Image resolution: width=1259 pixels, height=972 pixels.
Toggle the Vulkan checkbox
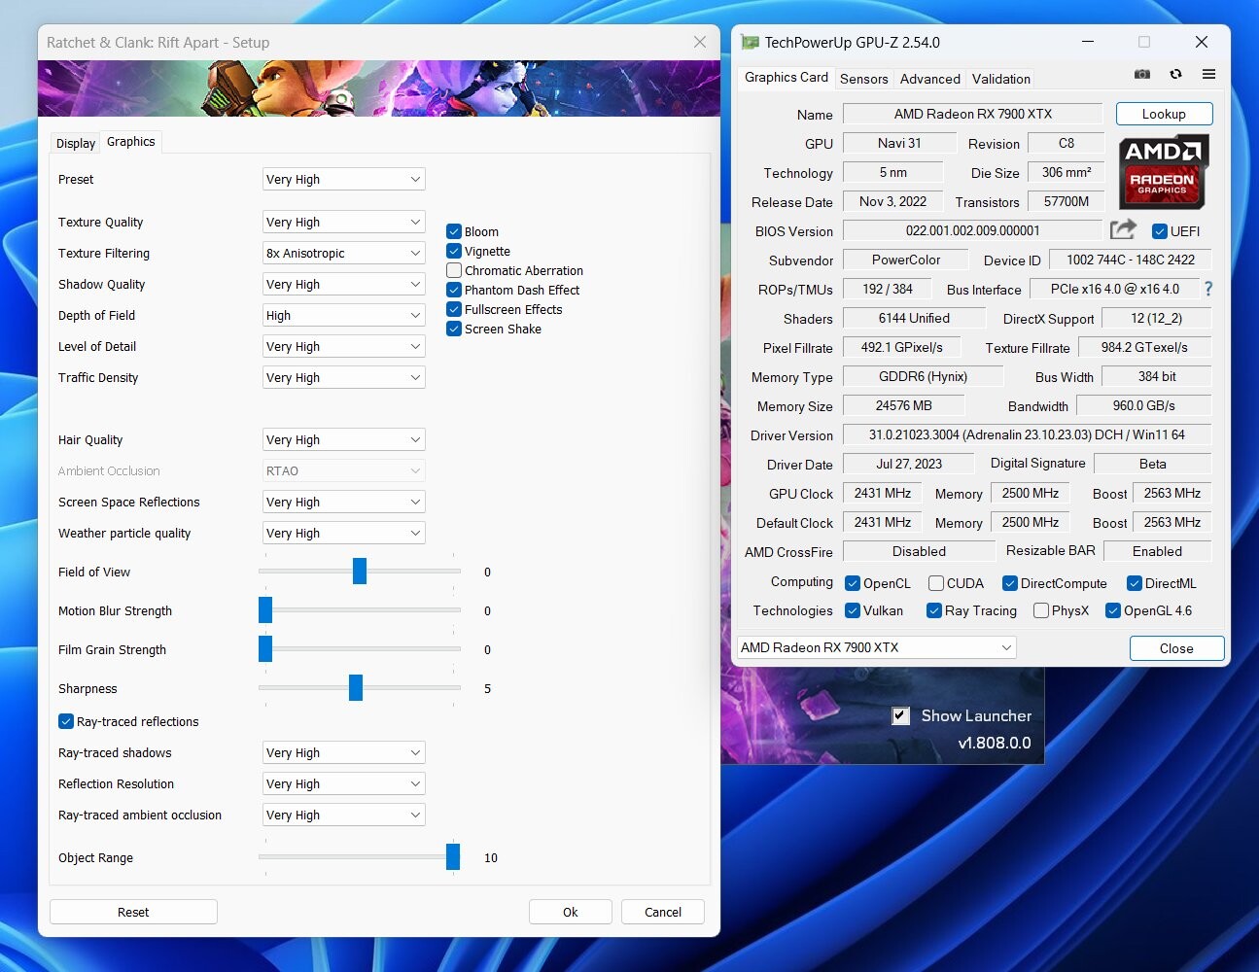853,610
